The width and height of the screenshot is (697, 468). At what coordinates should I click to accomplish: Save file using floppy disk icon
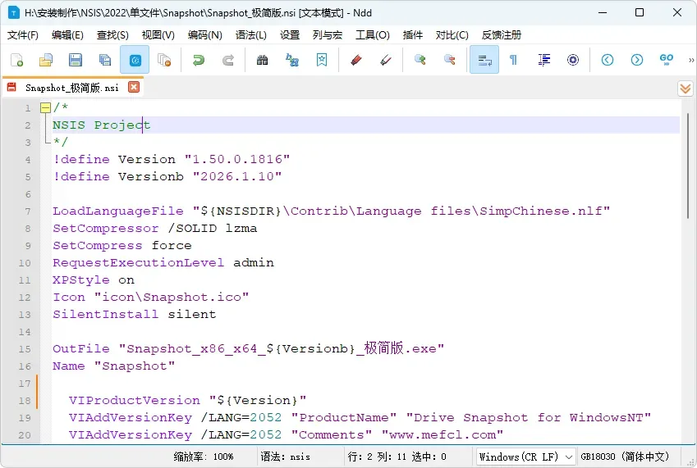(76, 60)
